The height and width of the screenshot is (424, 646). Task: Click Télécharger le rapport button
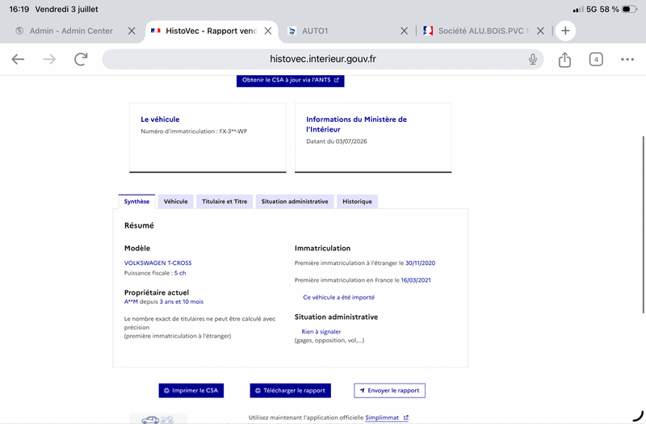[x=290, y=390]
